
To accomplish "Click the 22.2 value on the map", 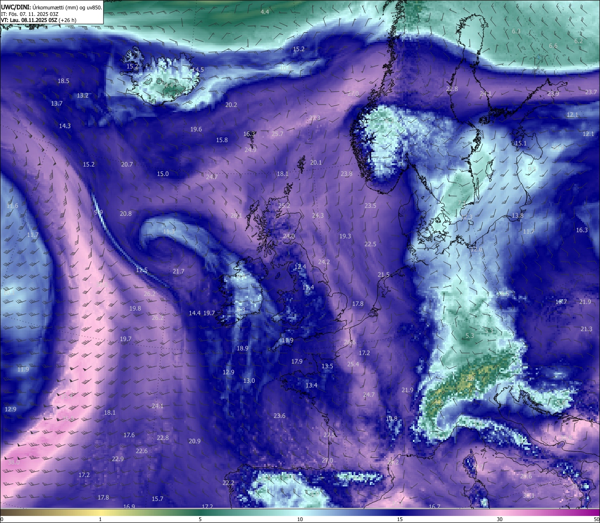I will [228, 483].
